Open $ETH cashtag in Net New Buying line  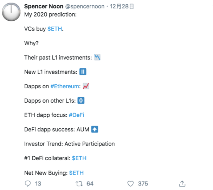pos(76,173)
